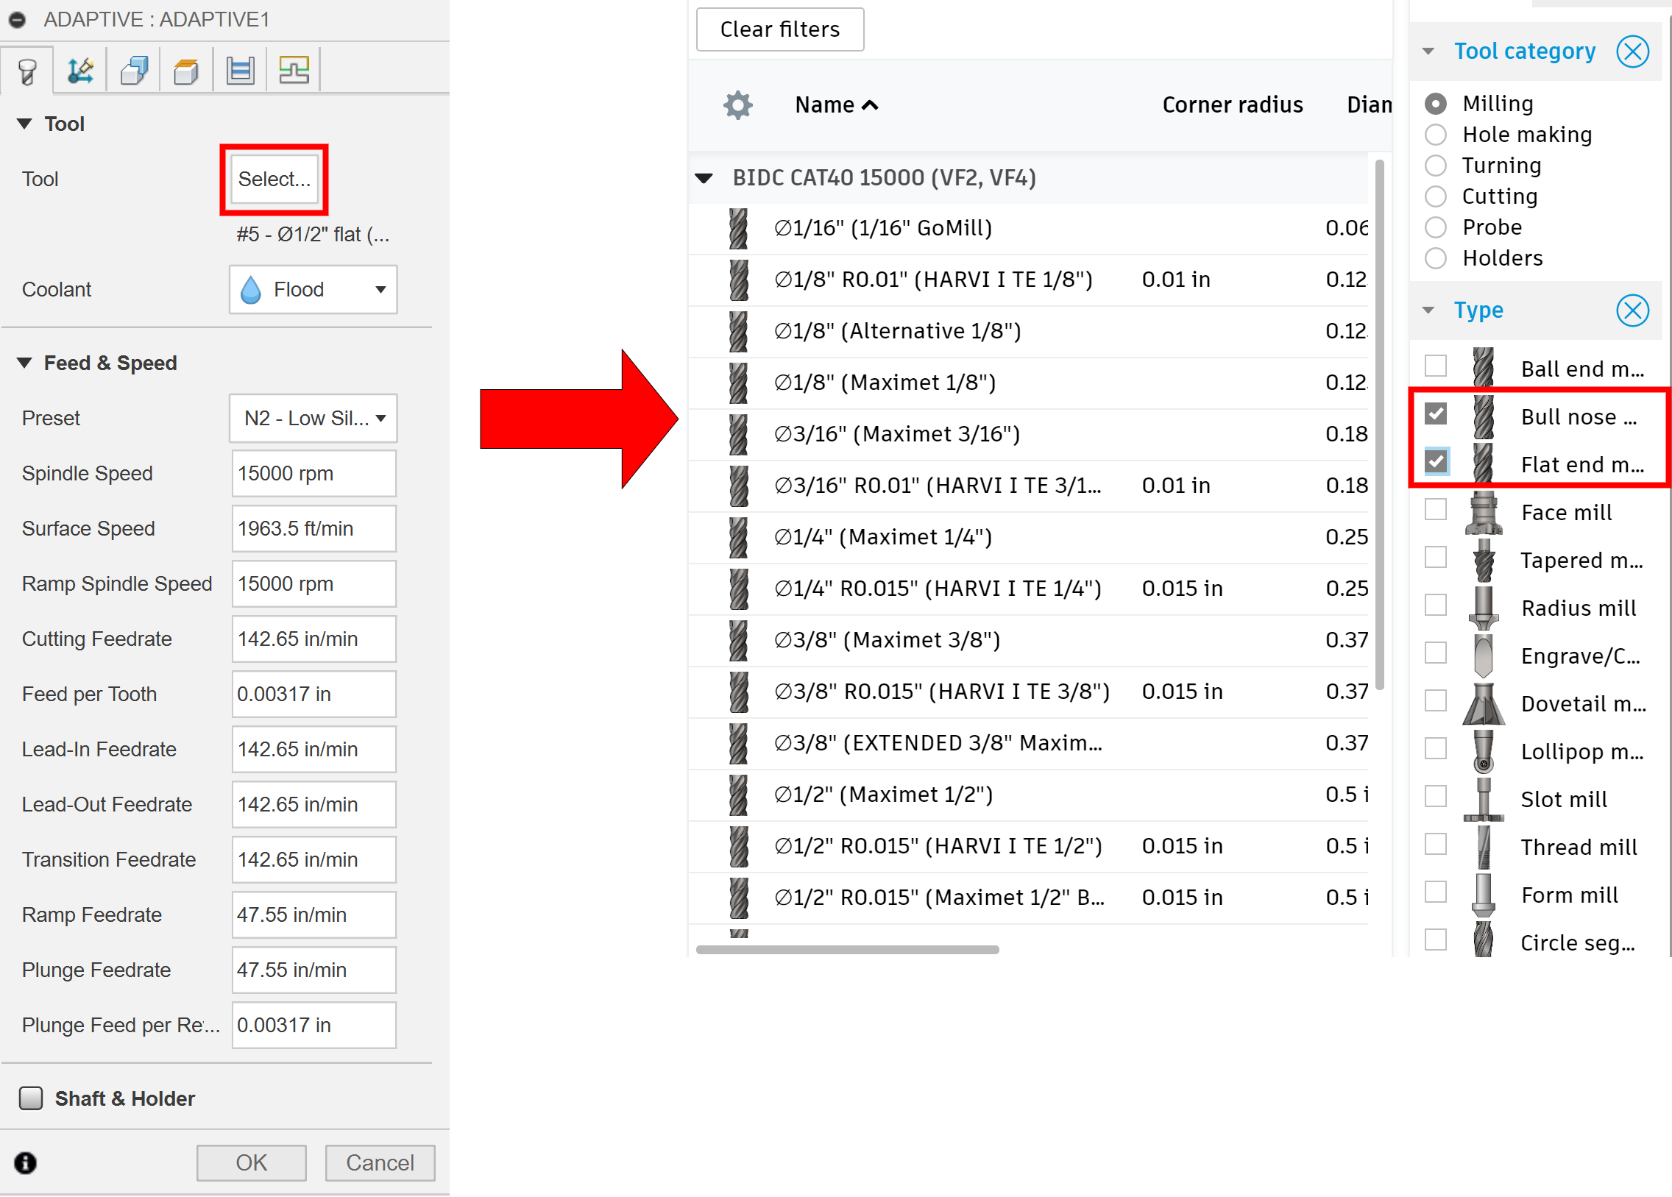
Task: Click the table settings gear icon
Action: pos(738,105)
